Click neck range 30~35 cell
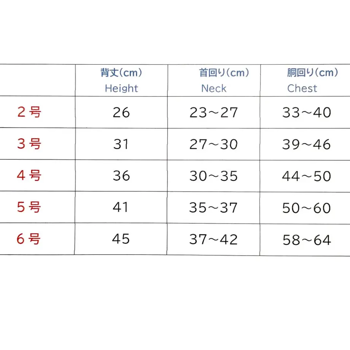This screenshot has width=350, height=350. 214,176
